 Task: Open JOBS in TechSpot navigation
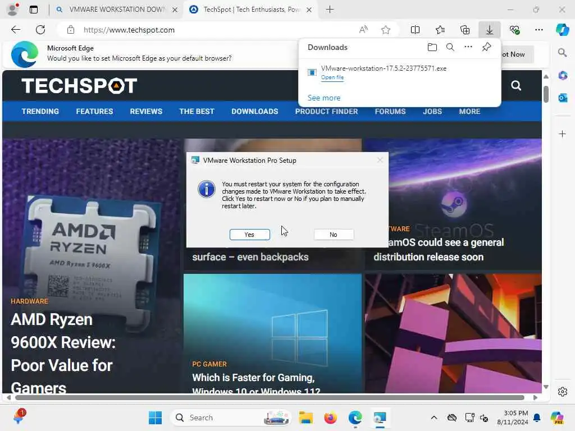[432, 112]
